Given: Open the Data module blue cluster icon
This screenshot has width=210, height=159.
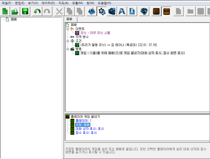Looking at the screenshot, I should [112, 11].
